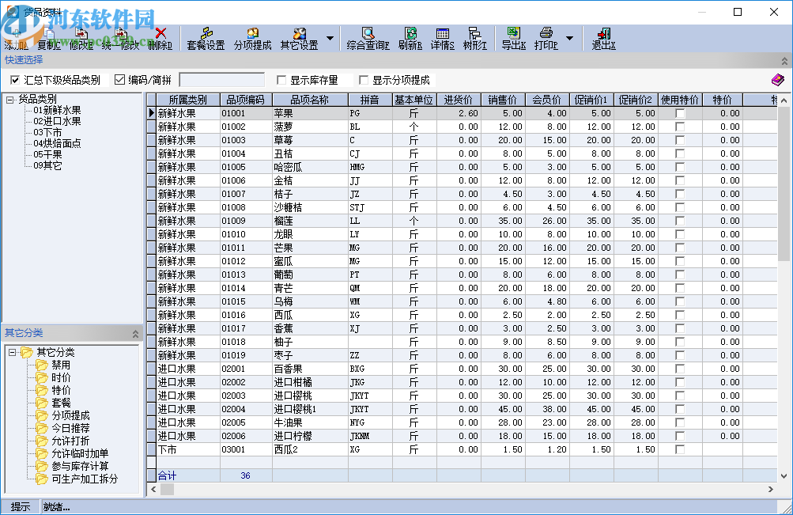Uncheck 汇总下级货品类别 checkbox

coord(15,80)
